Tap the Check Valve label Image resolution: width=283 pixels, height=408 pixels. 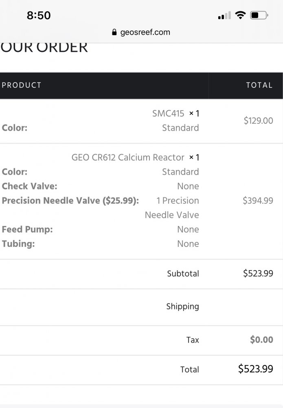(x=29, y=186)
